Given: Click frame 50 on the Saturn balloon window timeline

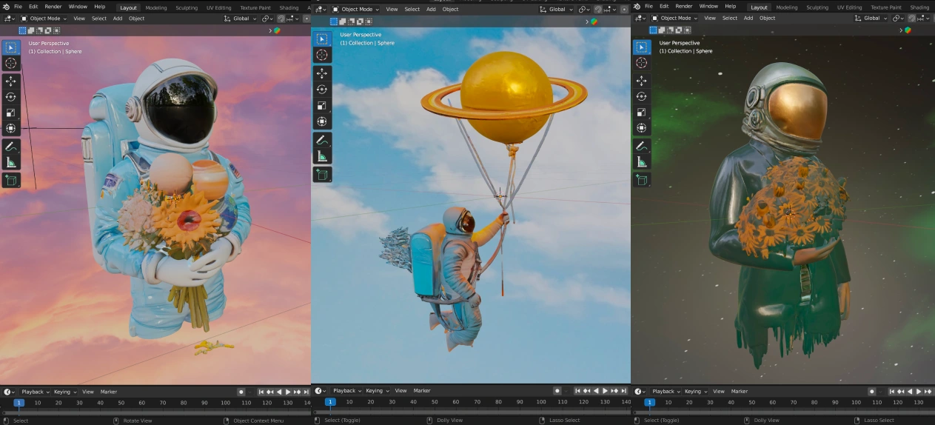Looking at the screenshot, I should [435, 402].
